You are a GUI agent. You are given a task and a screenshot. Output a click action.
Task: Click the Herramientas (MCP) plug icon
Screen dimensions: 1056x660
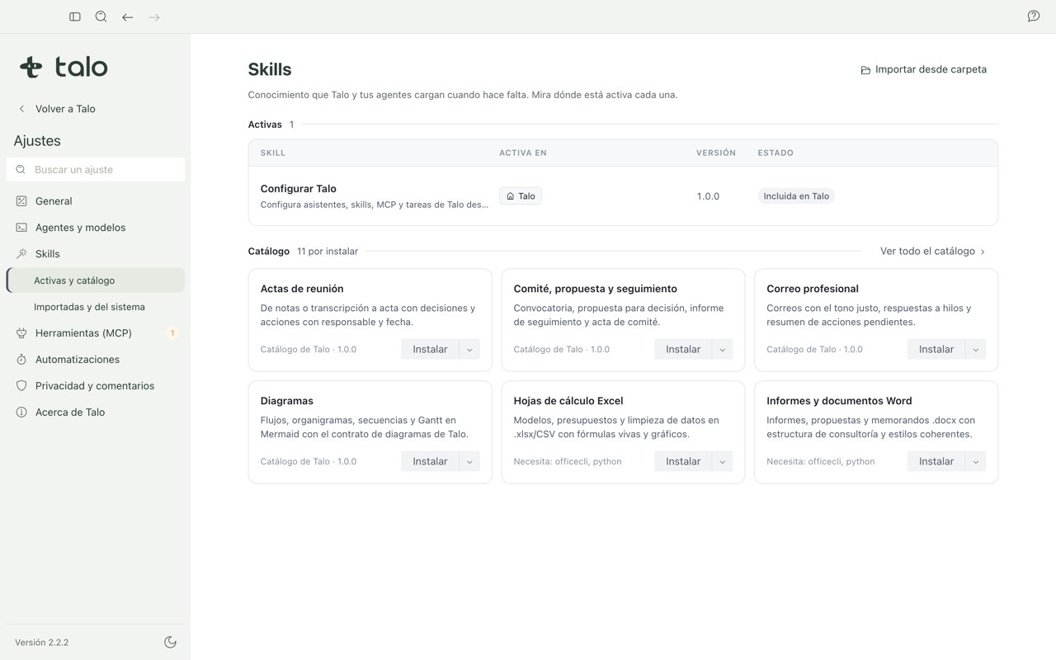click(21, 333)
